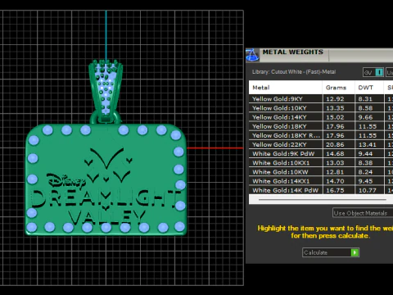This screenshot has height=295, width=393.
Task: Click the Metal column header
Action: click(286, 88)
